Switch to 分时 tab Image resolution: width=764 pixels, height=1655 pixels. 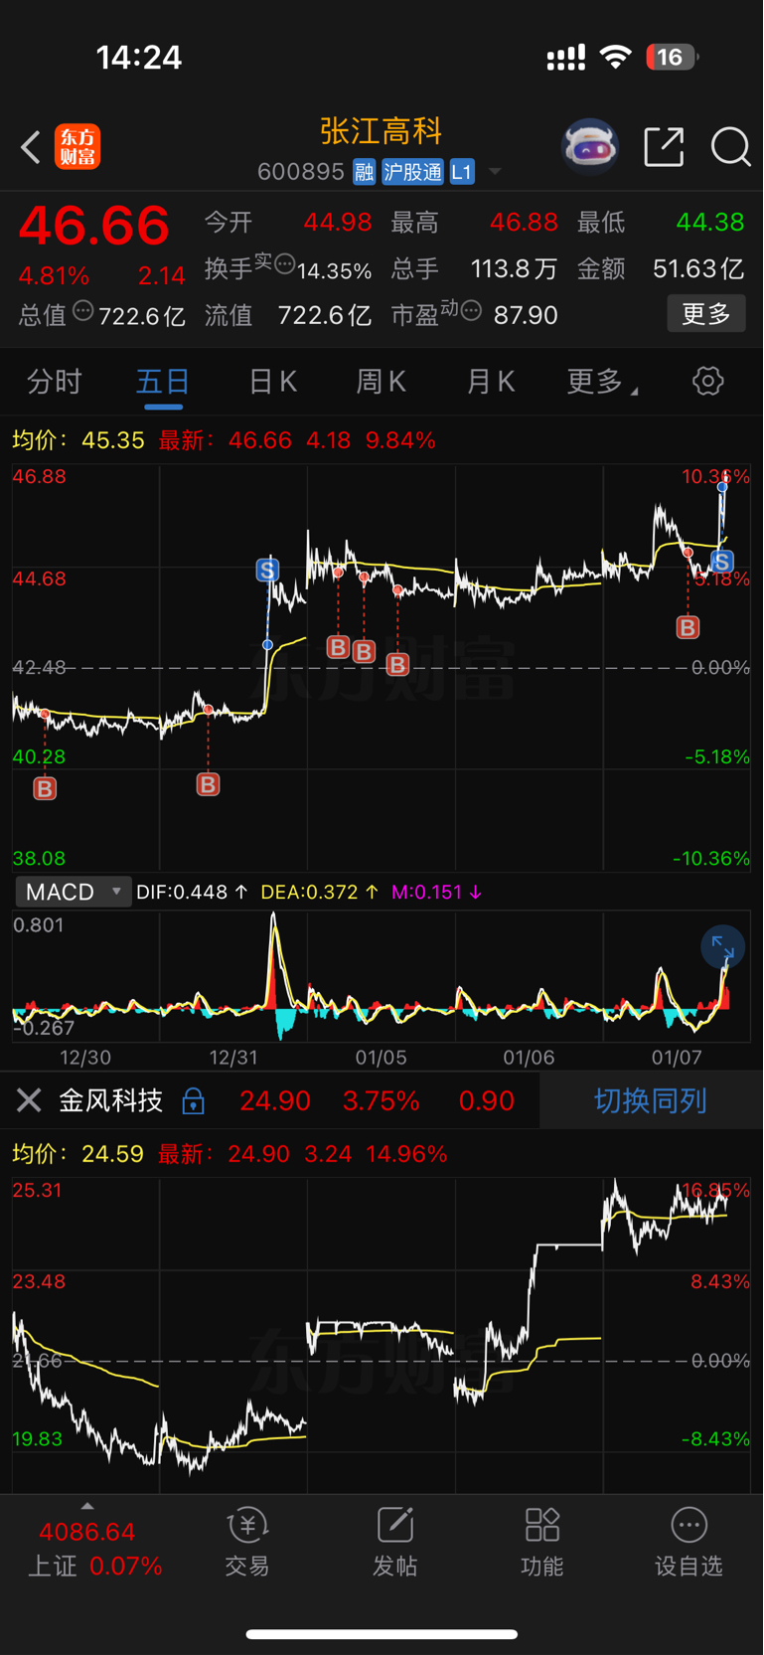coord(54,382)
